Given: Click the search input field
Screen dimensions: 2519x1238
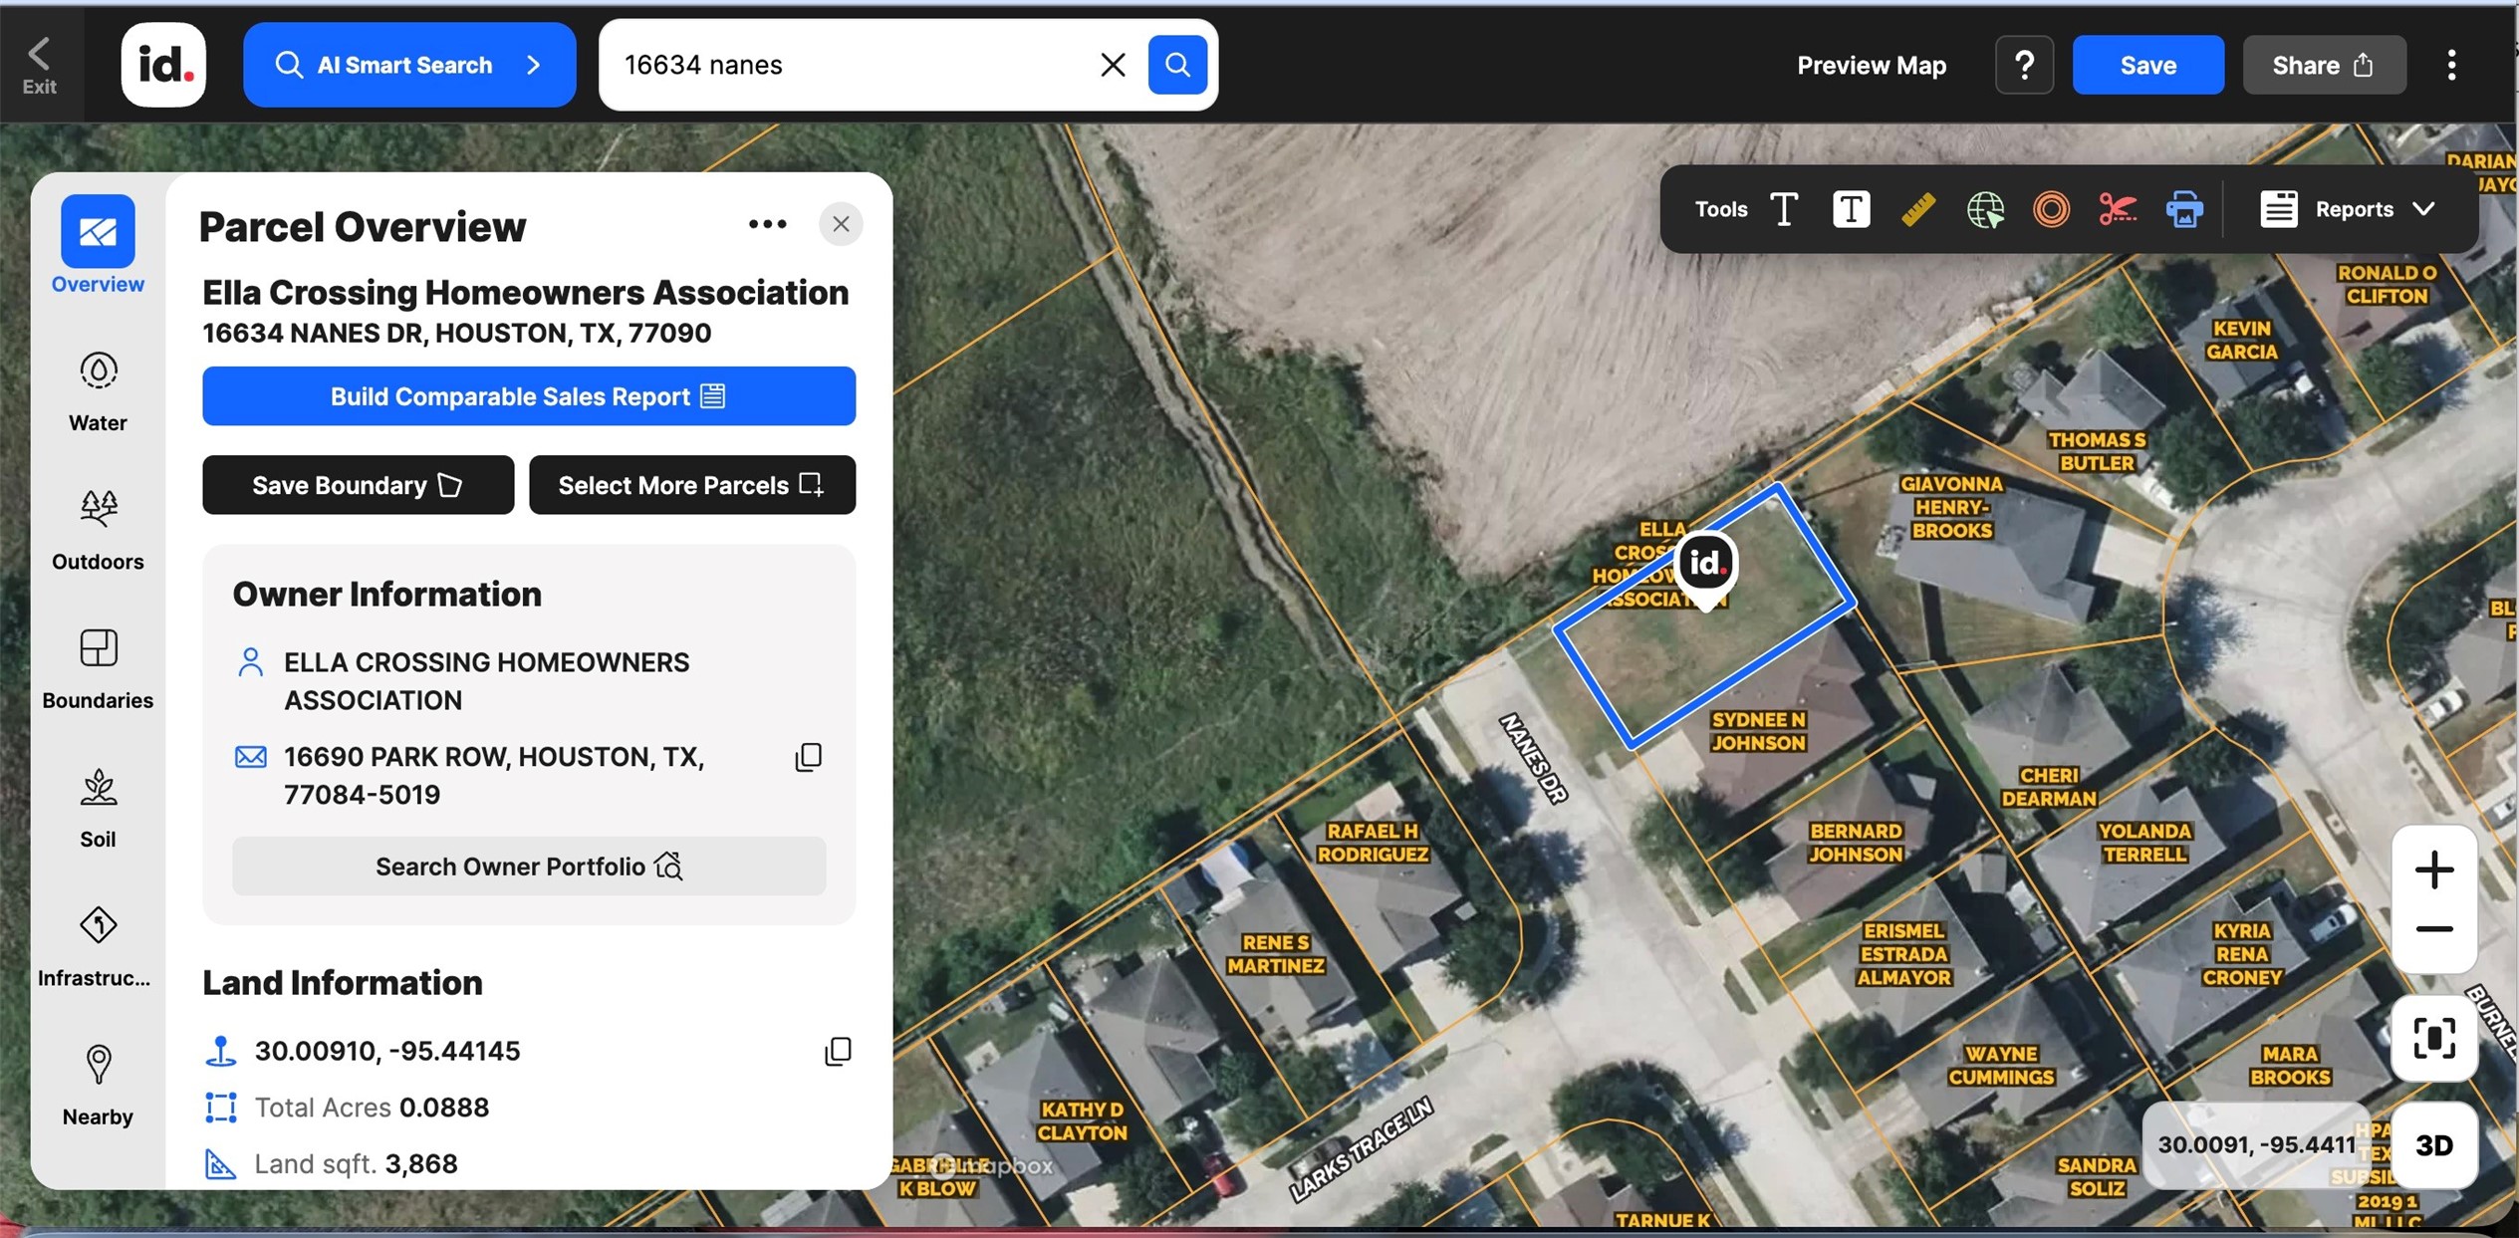Looking at the screenshot, I should (x=852, y=65).
